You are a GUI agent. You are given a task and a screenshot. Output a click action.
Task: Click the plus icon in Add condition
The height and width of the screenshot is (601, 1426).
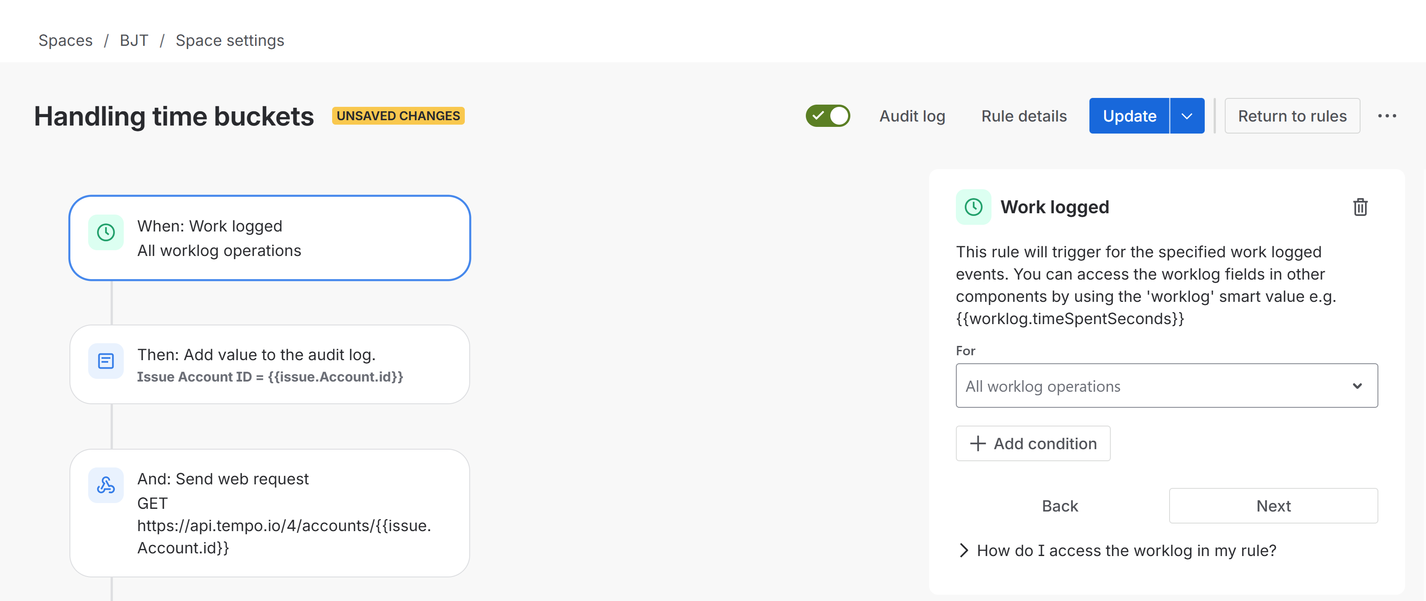click(x=978, y=443)
